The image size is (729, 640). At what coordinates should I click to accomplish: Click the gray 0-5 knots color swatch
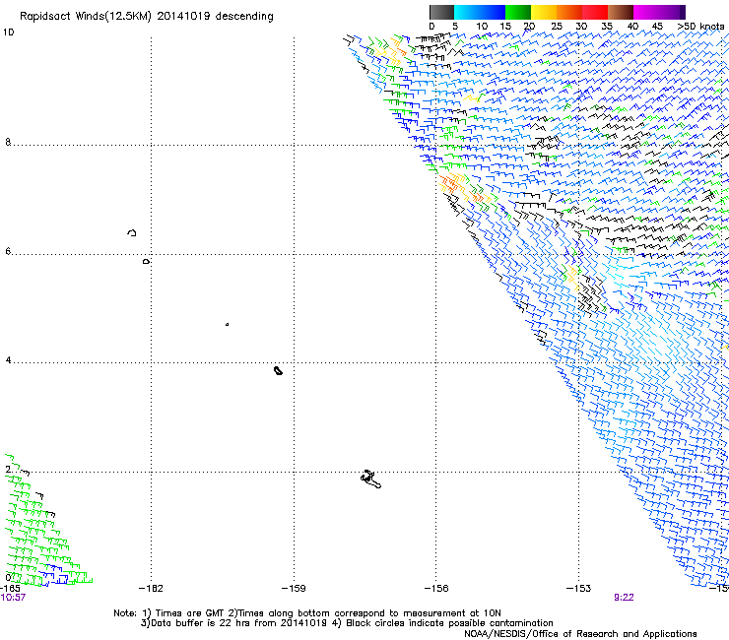[x=441, y=12]
